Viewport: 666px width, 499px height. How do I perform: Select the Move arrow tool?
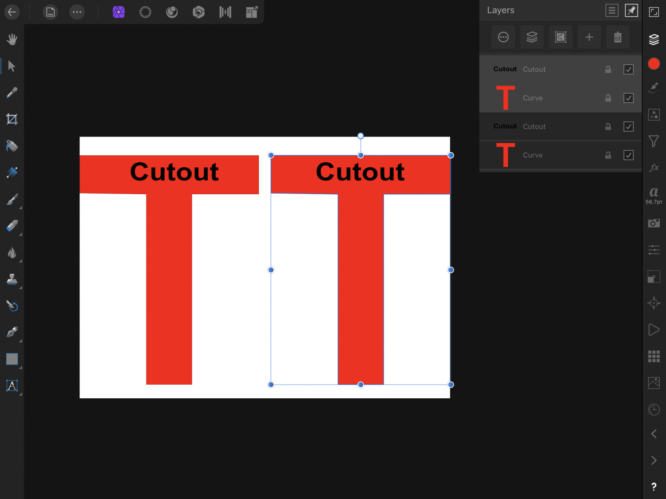12,66
